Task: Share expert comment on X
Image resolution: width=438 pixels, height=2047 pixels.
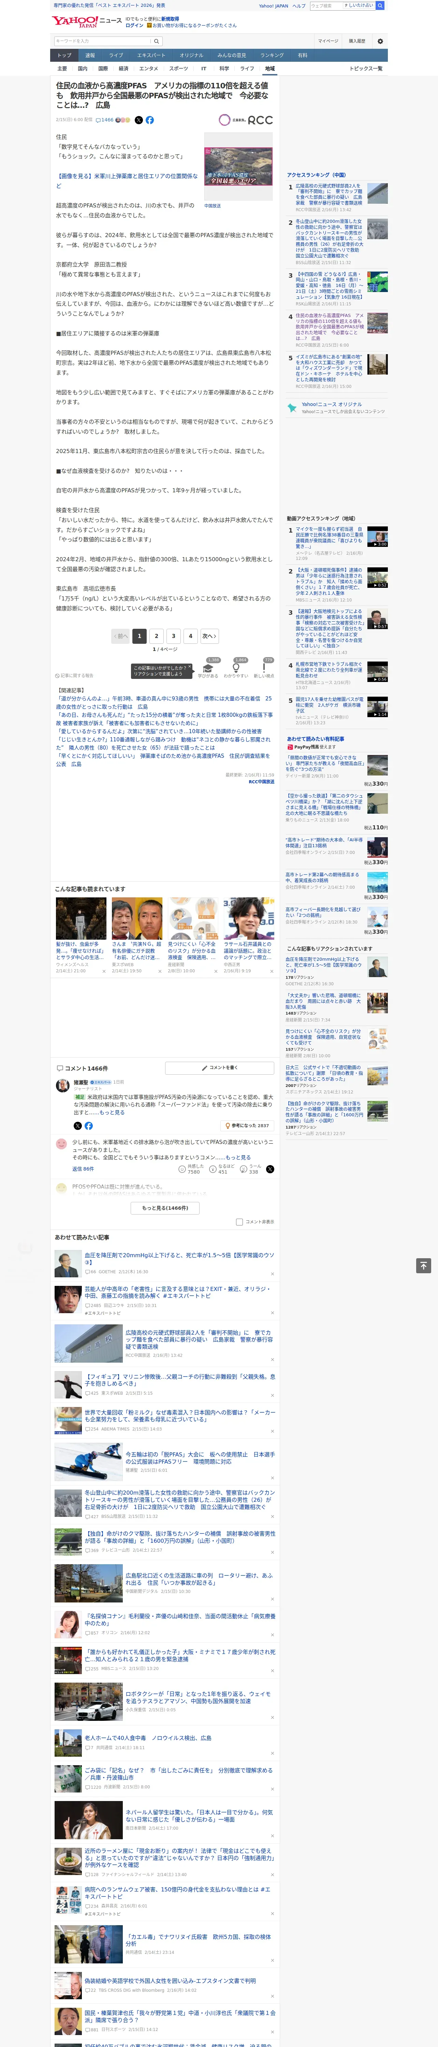Action: click(x=77, y=1126)
